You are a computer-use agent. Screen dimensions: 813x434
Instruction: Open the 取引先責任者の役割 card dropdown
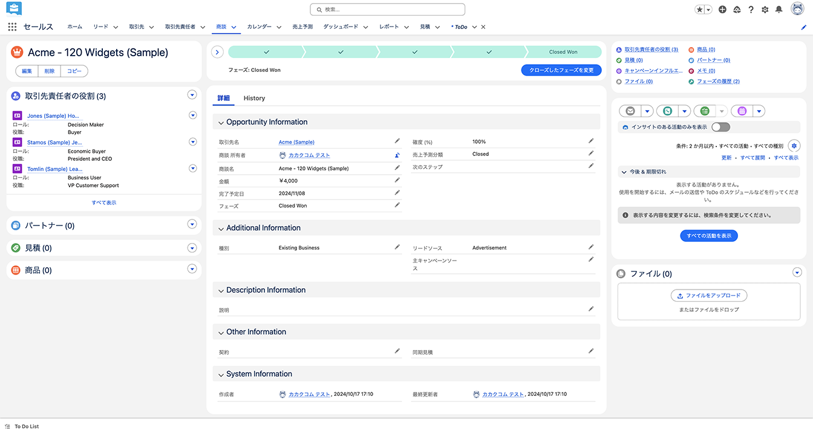(x=192, y=95)
